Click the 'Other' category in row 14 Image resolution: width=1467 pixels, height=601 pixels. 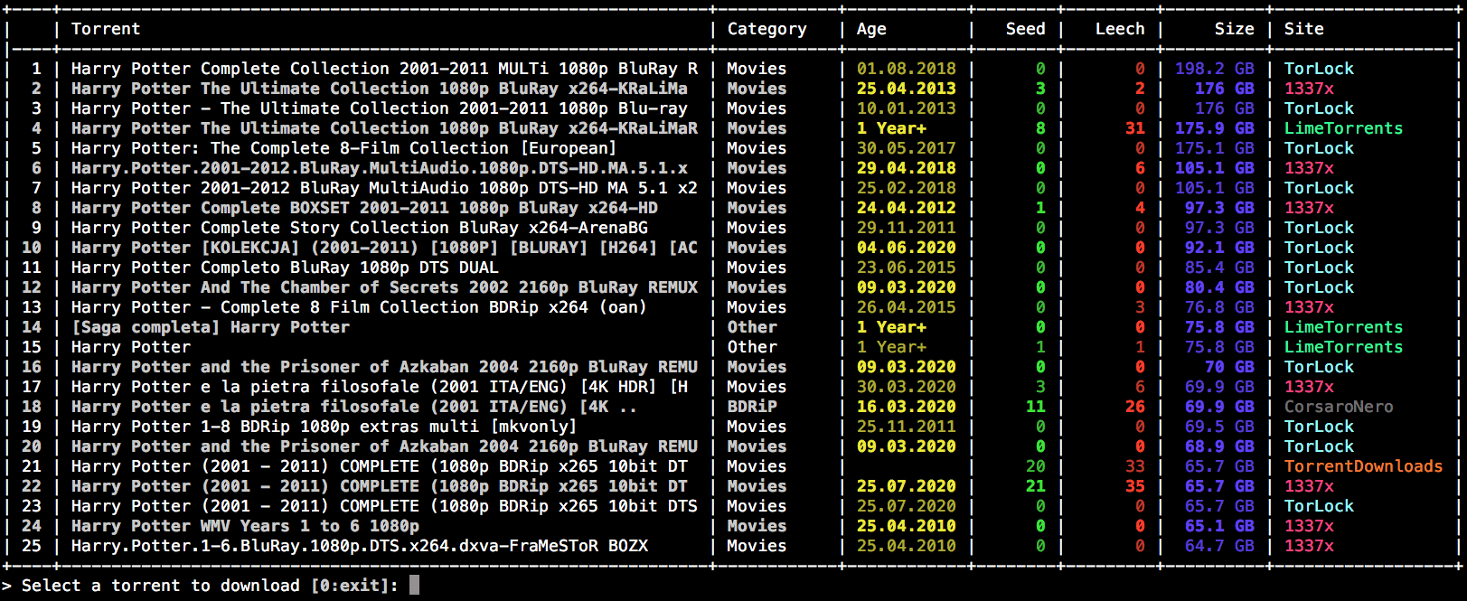pos(752,327)
